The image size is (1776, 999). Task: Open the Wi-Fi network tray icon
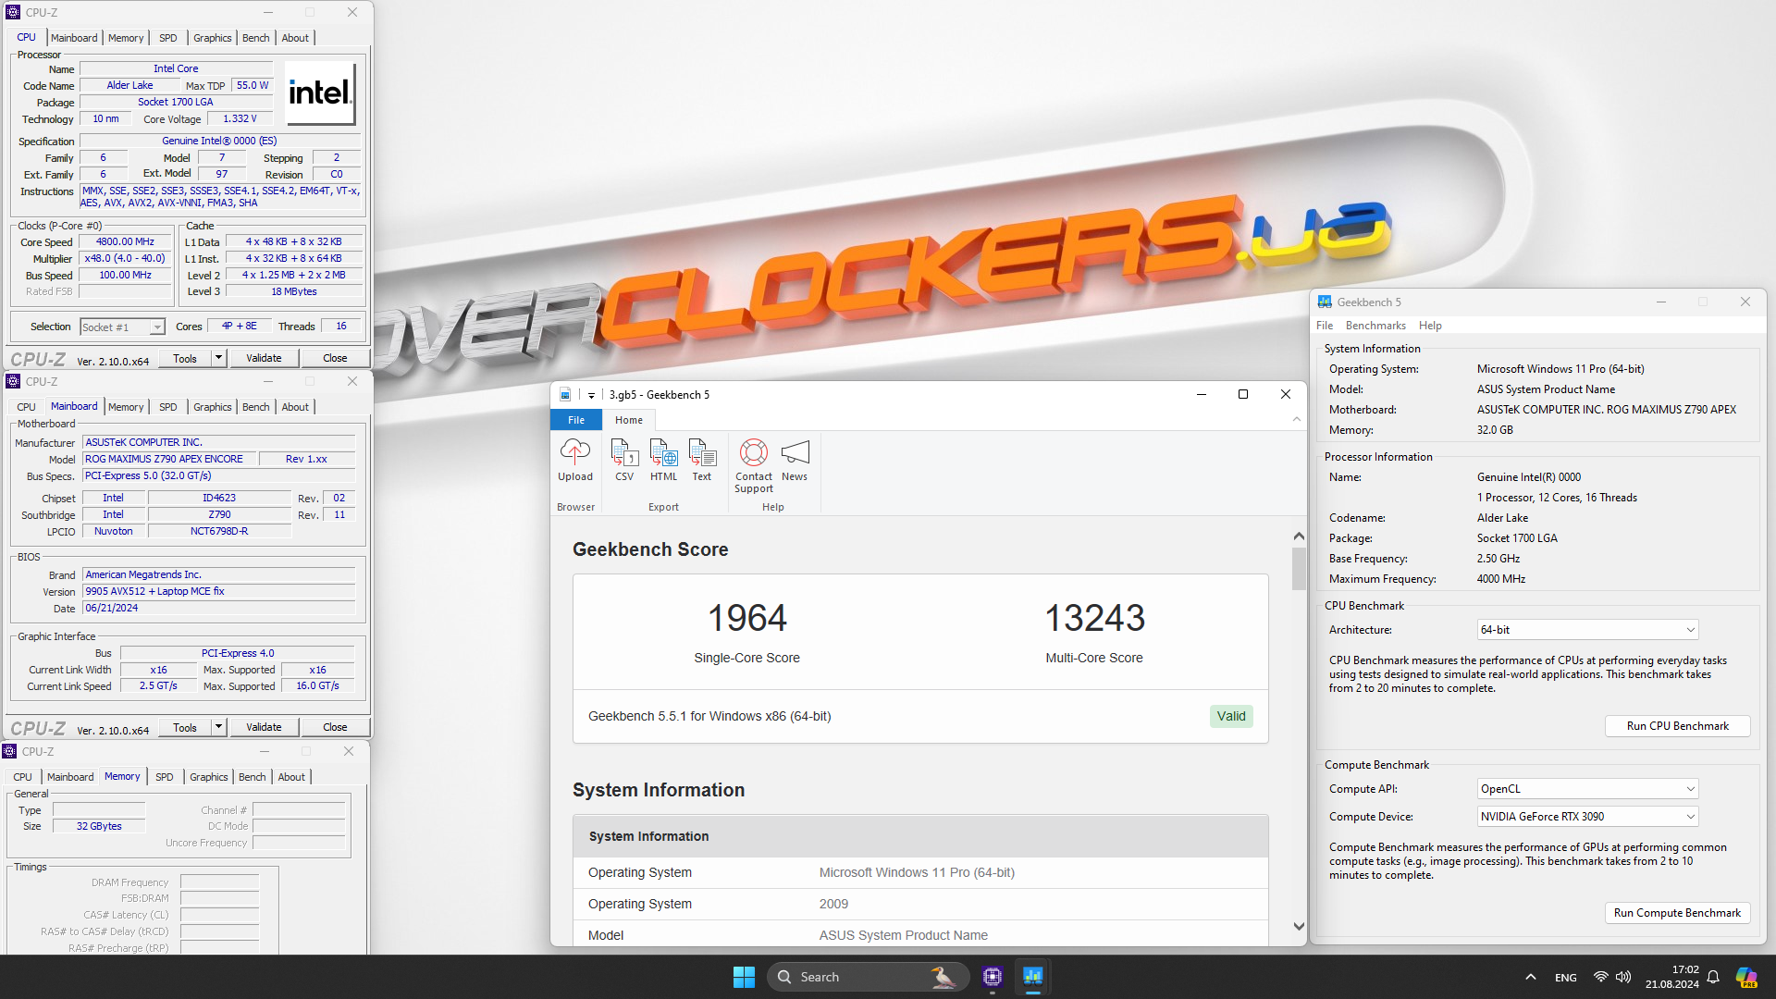[x=1600, y=977]
